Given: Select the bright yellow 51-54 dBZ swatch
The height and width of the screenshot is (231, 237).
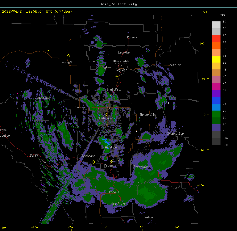Looking at the screenshot, I should [x=216, y=59].
